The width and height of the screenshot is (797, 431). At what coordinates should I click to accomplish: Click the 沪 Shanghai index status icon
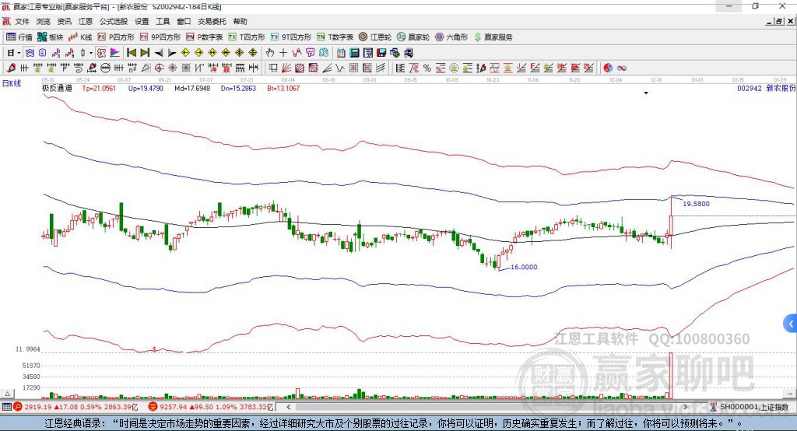[18, 407]
